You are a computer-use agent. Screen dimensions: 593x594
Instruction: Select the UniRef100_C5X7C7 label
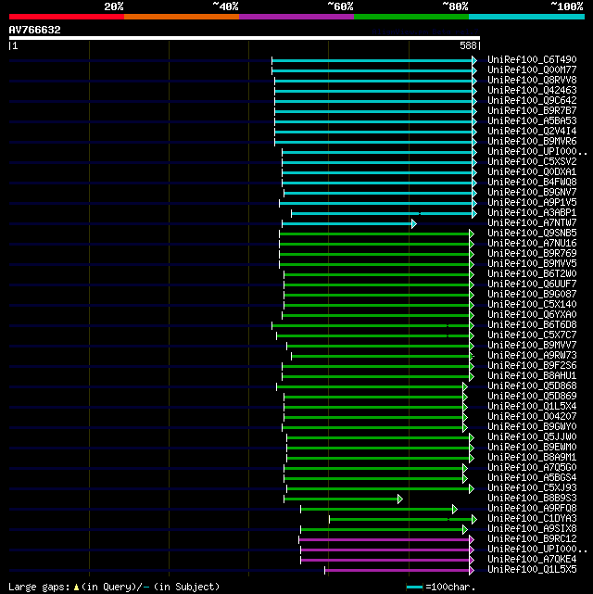(x=532, y=335)
